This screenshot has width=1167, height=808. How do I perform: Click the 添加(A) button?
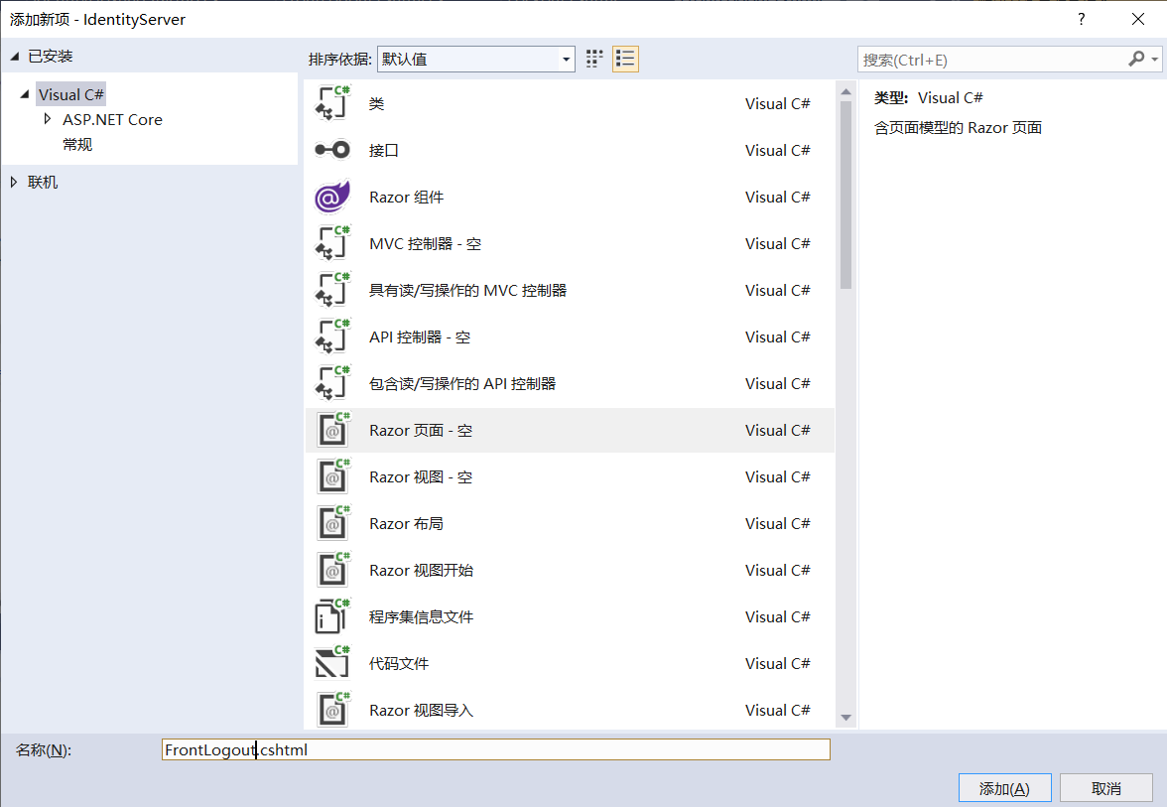coord(1004,788)
